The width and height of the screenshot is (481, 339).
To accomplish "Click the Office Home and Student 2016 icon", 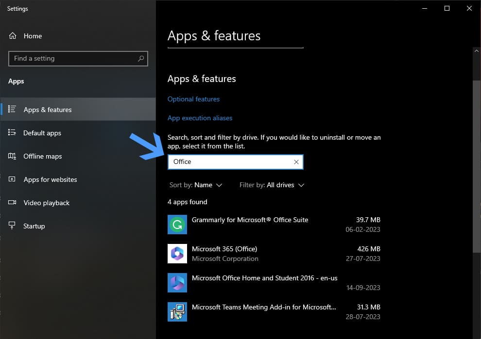I will (177, 283).
